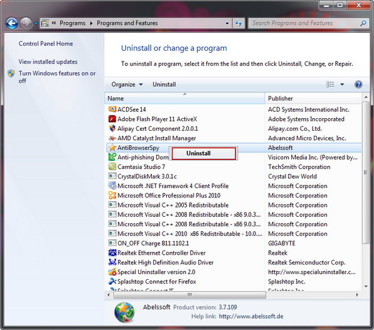Click the horizontal scrollbar left arrow
Screen dimensions: 374x330
point(109,295)
